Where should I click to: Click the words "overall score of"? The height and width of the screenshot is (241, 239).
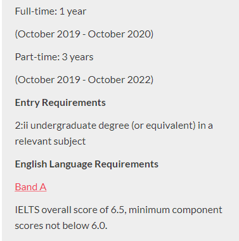[75, 210]
